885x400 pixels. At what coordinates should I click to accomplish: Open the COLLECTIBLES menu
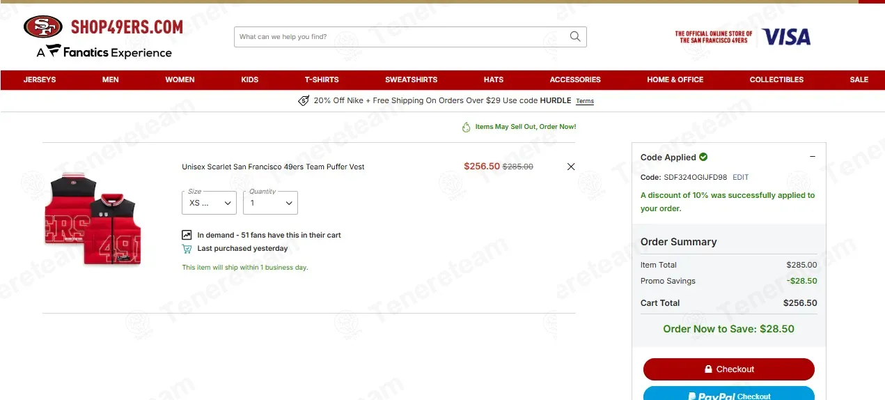click(776, 79)
